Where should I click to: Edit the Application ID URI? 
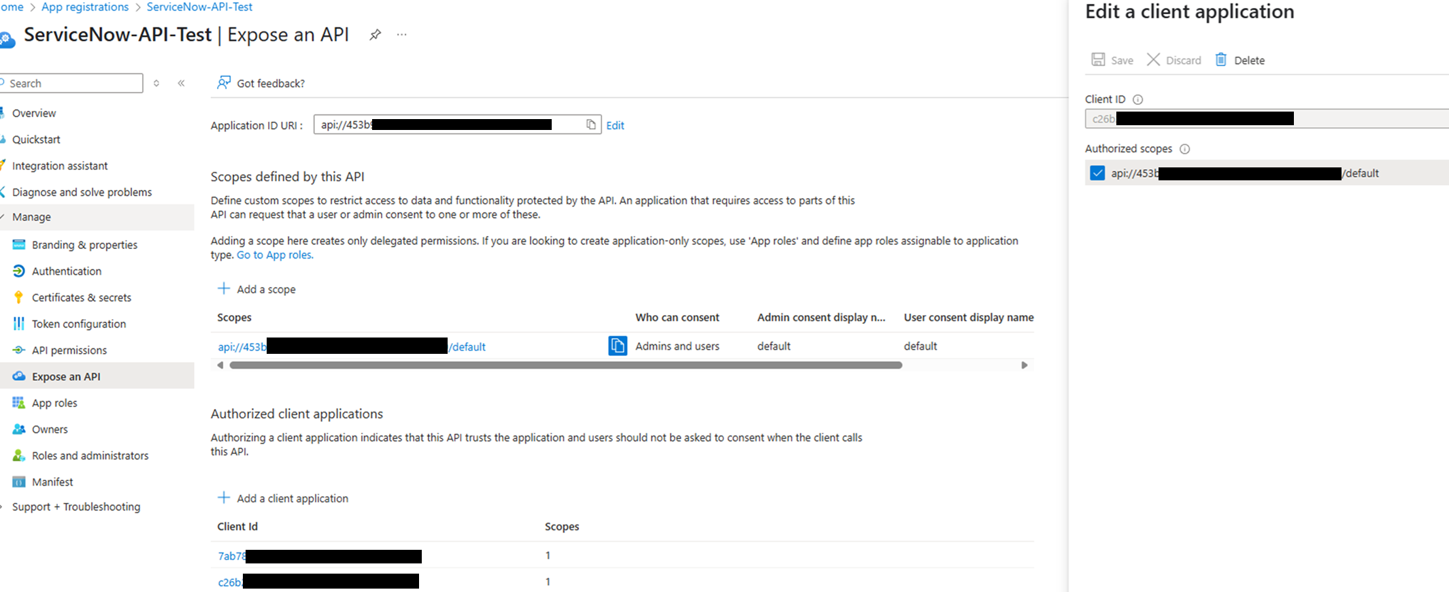point(615,125)
